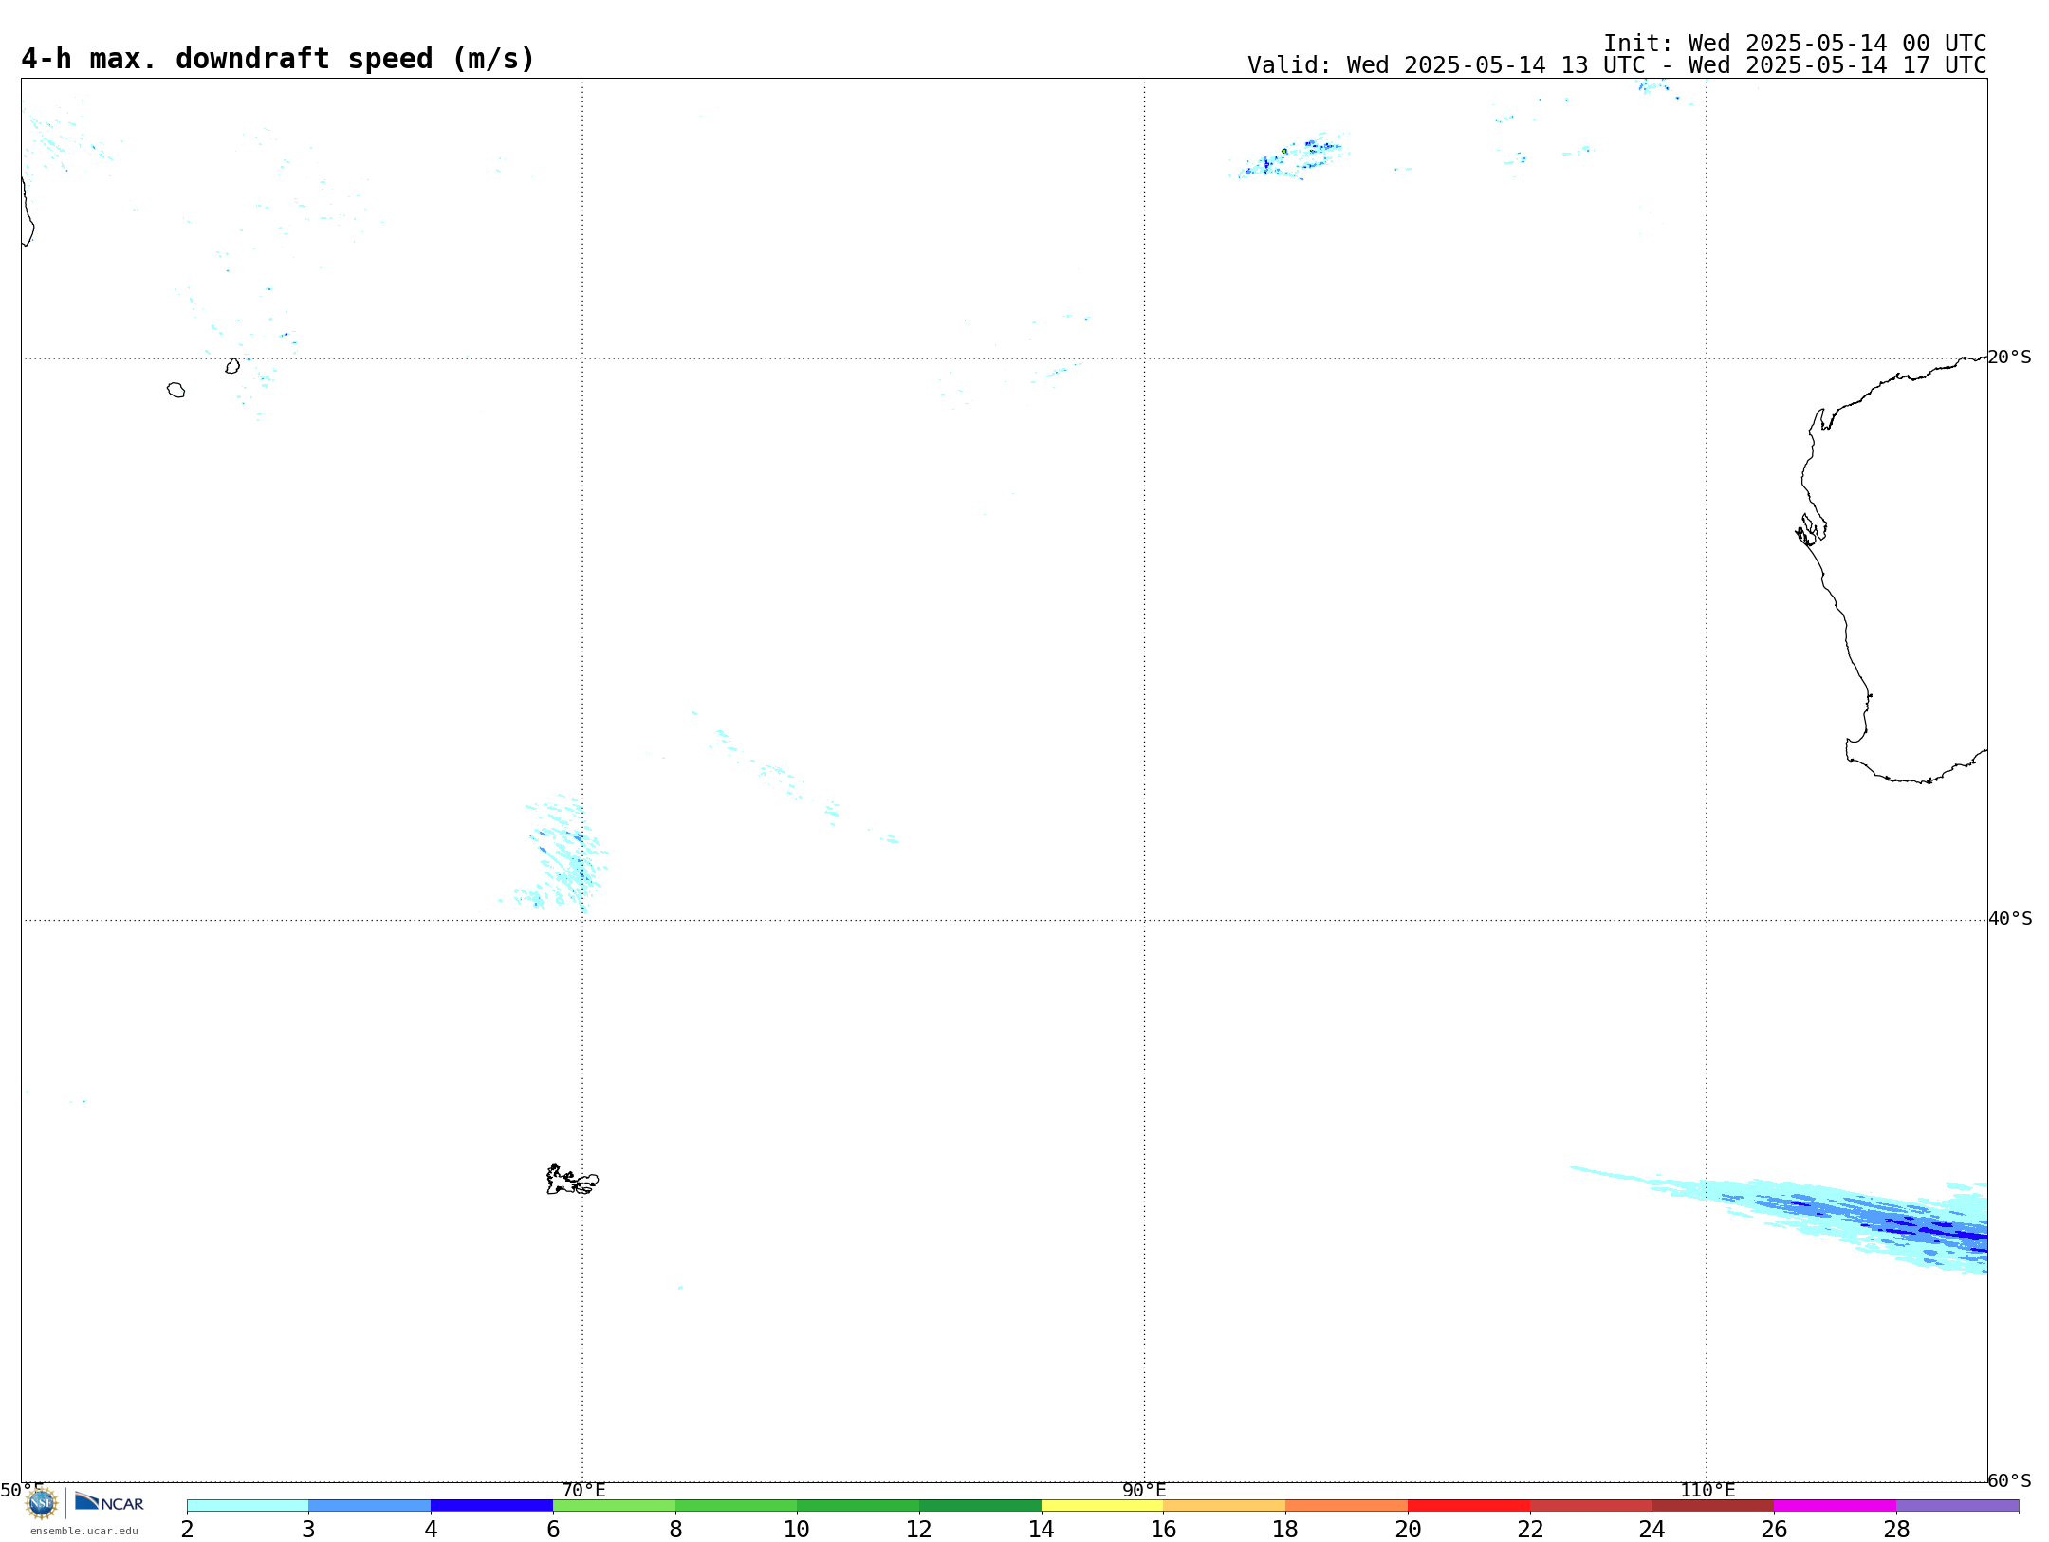Click the "50°E" longitude label
The width and height of the screenshot is (2049, 1542).
point(22,1490)
